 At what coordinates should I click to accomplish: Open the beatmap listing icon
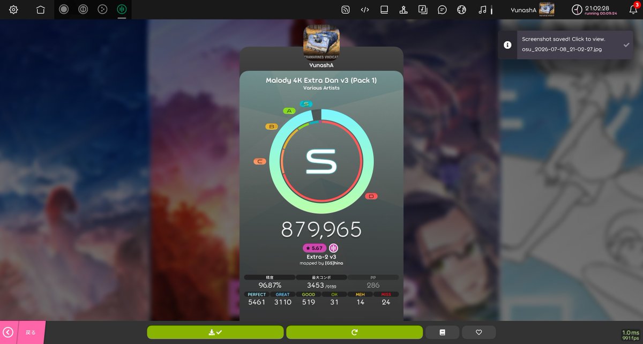tap(423, 10)
